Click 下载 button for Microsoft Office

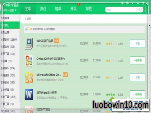tap(137, 77)
